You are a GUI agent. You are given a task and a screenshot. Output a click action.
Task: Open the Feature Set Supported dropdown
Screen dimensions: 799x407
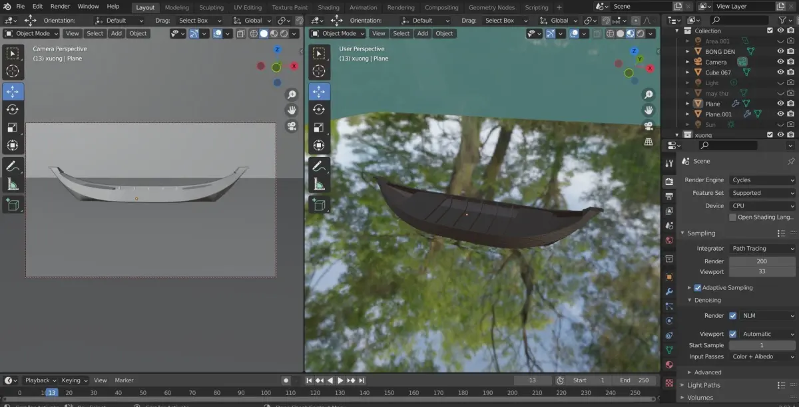coord(762,193)
